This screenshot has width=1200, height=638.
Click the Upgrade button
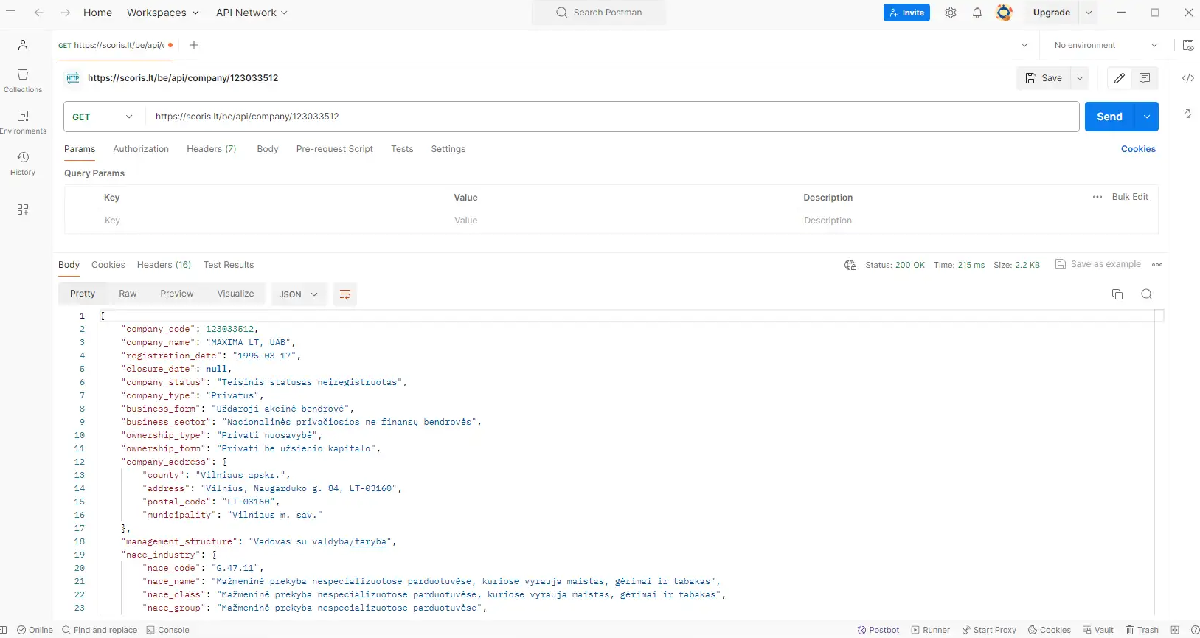[1052, 13]
